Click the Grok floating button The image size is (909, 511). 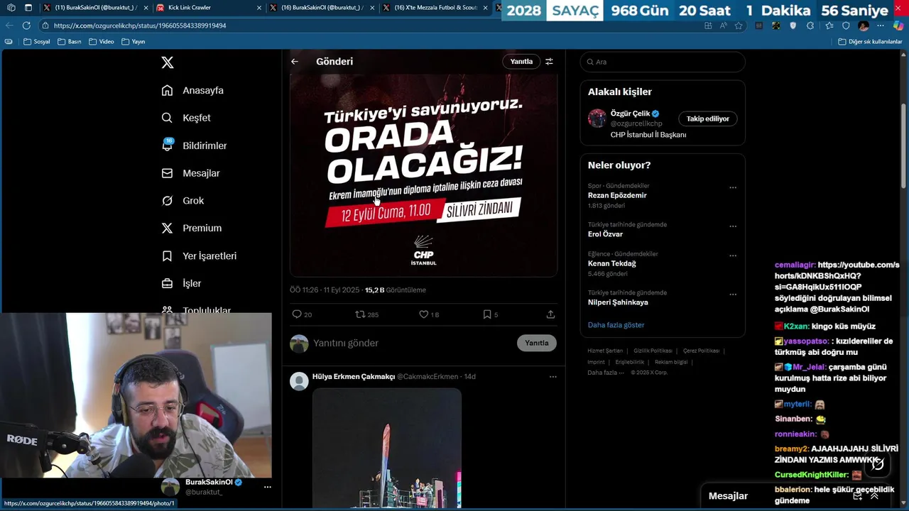[x=878, y=463]
